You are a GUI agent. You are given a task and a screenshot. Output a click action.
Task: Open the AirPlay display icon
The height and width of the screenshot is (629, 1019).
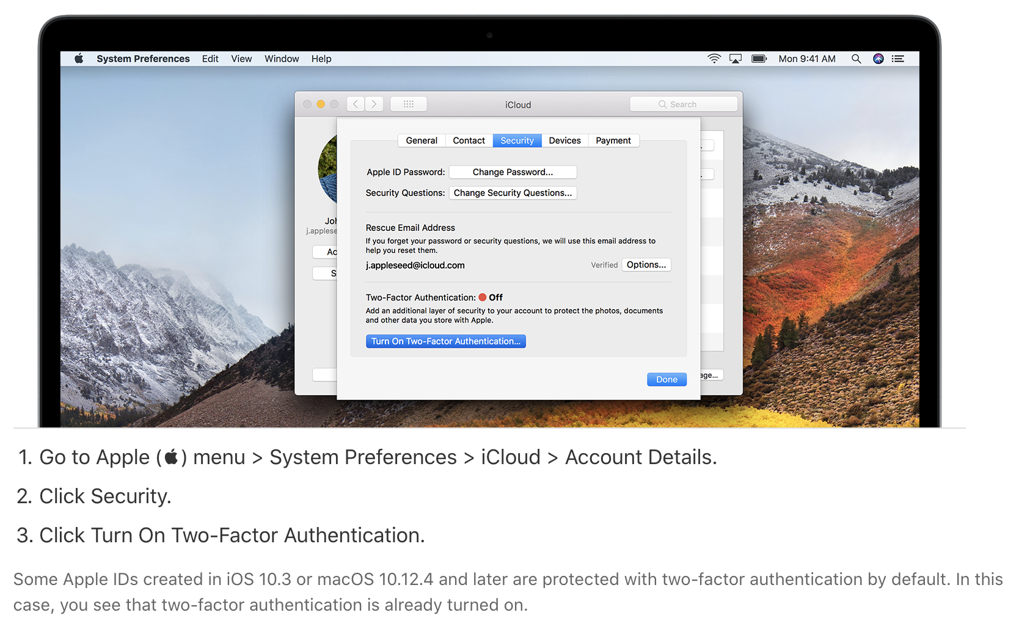(x=736, y=59)
